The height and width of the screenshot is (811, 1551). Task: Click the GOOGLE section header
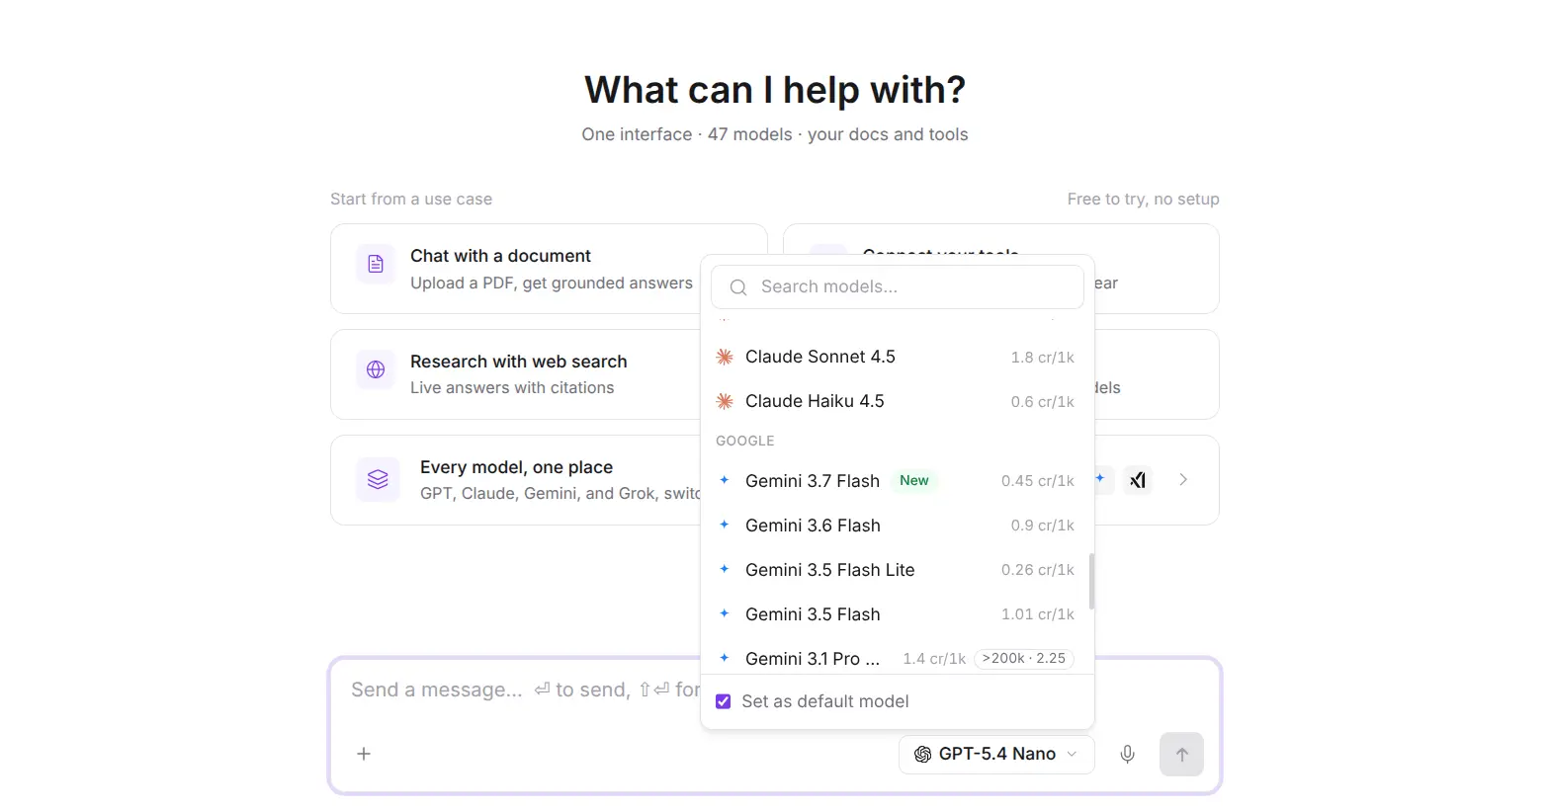pos(745,441)
